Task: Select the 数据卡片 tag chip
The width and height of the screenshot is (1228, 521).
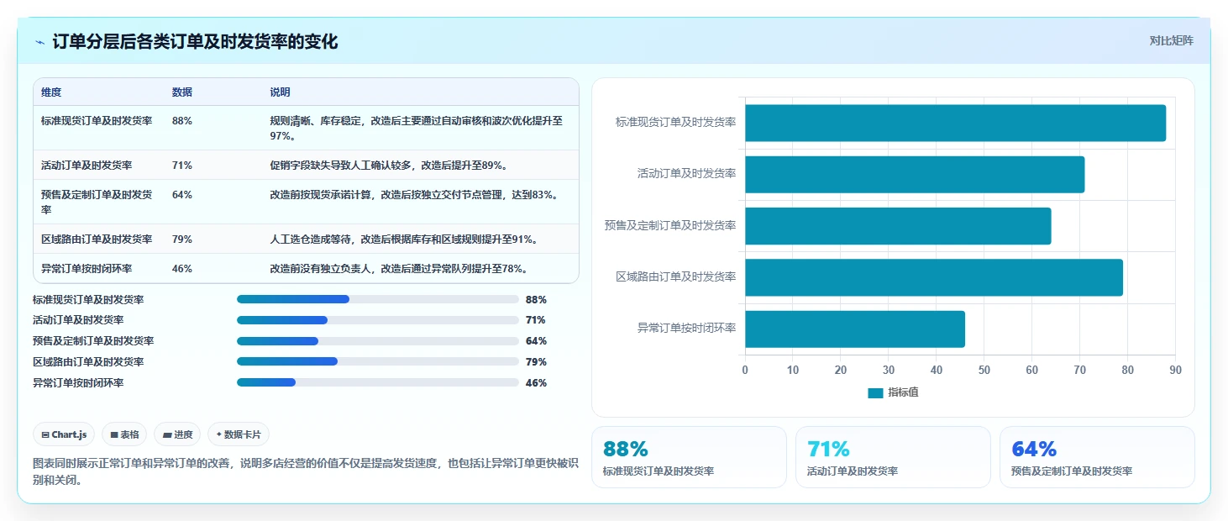Action: coord(239,434)
